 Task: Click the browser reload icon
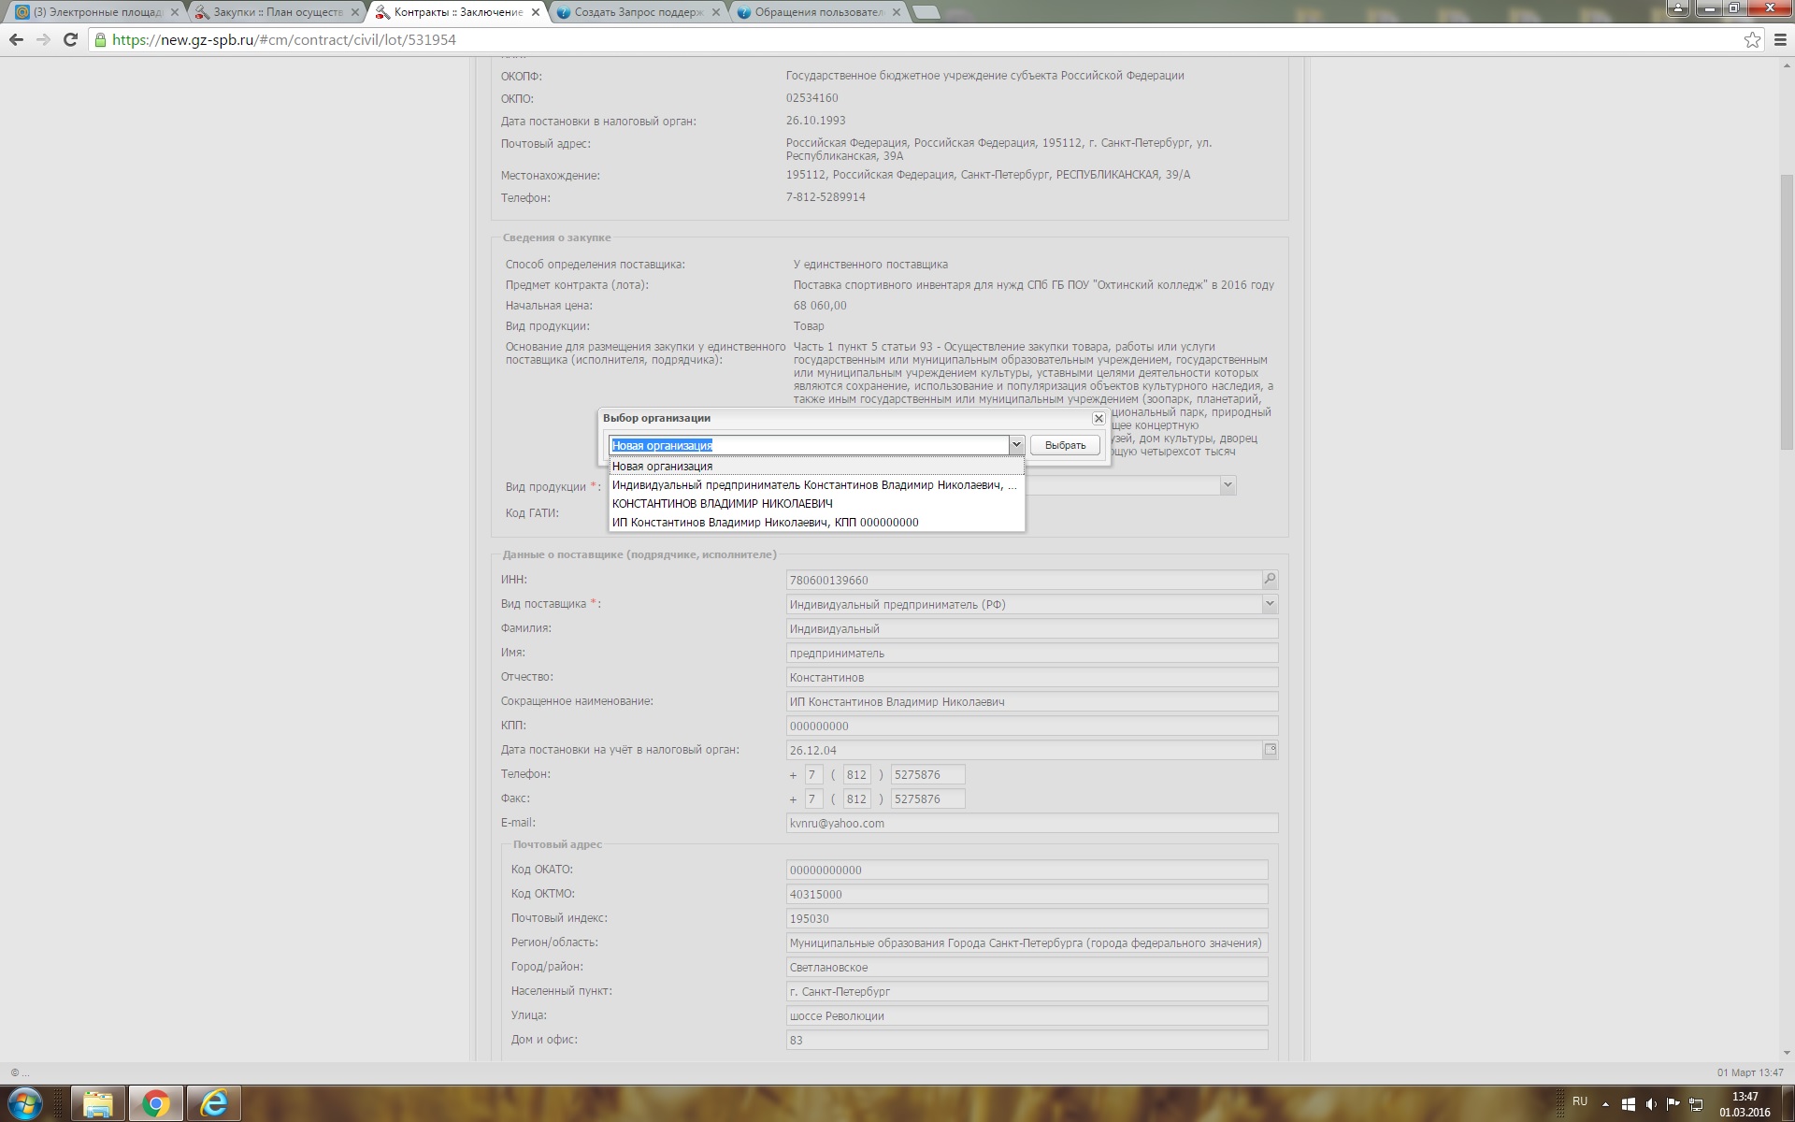(x=70, y=39)
